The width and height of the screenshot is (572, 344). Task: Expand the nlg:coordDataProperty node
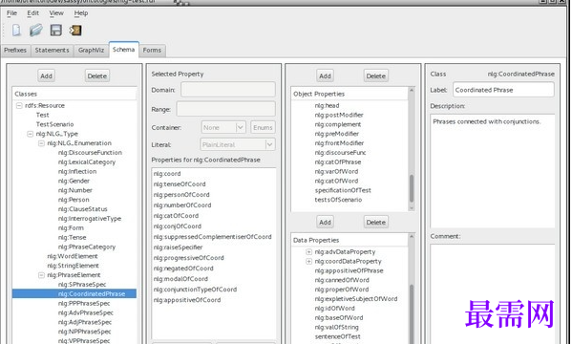(308, 262)
